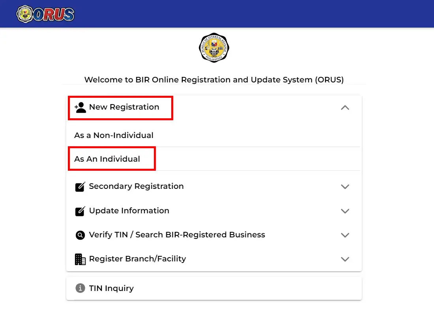Collapse the New Registration chevron

(345, 108)
